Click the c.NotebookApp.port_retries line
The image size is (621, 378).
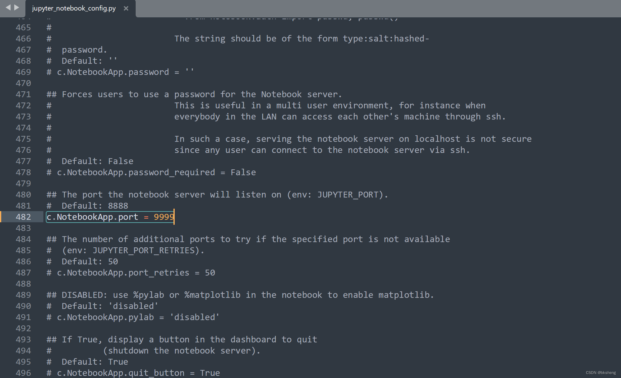131,272
